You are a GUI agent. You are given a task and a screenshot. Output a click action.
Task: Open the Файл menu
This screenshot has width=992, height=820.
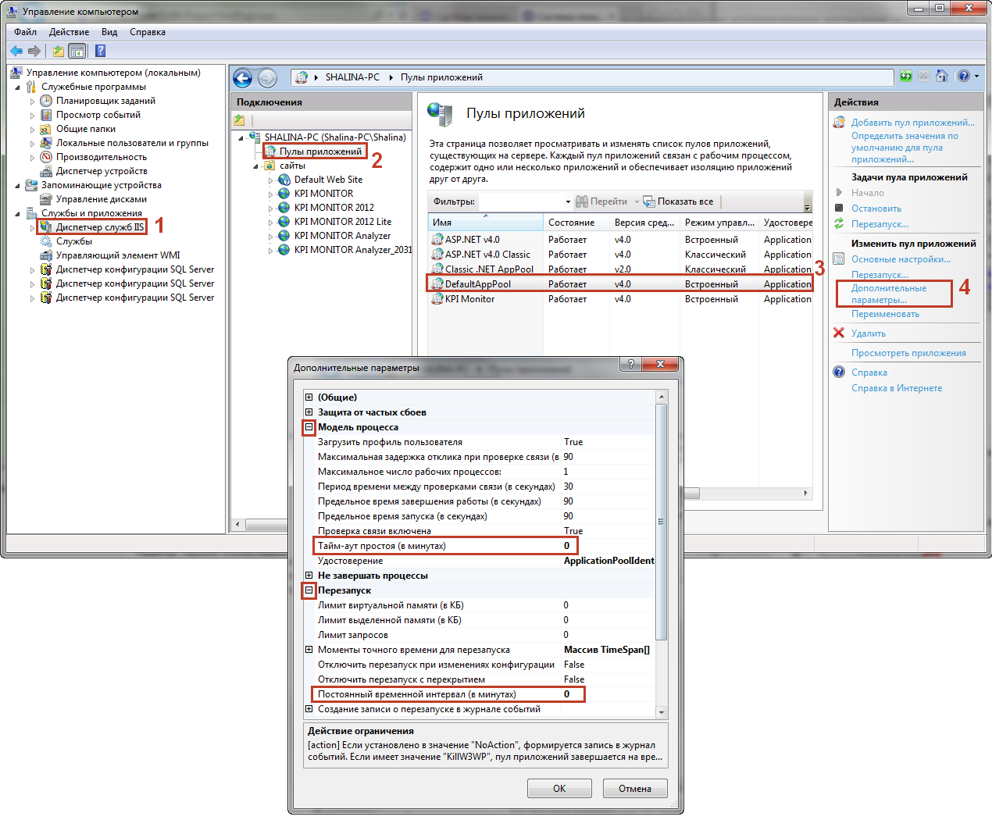pos(26,32)
